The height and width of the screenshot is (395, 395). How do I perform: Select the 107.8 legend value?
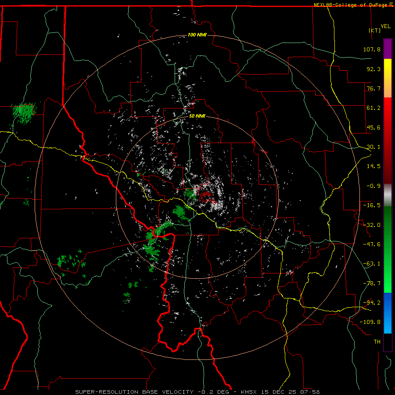pos(372,49)
